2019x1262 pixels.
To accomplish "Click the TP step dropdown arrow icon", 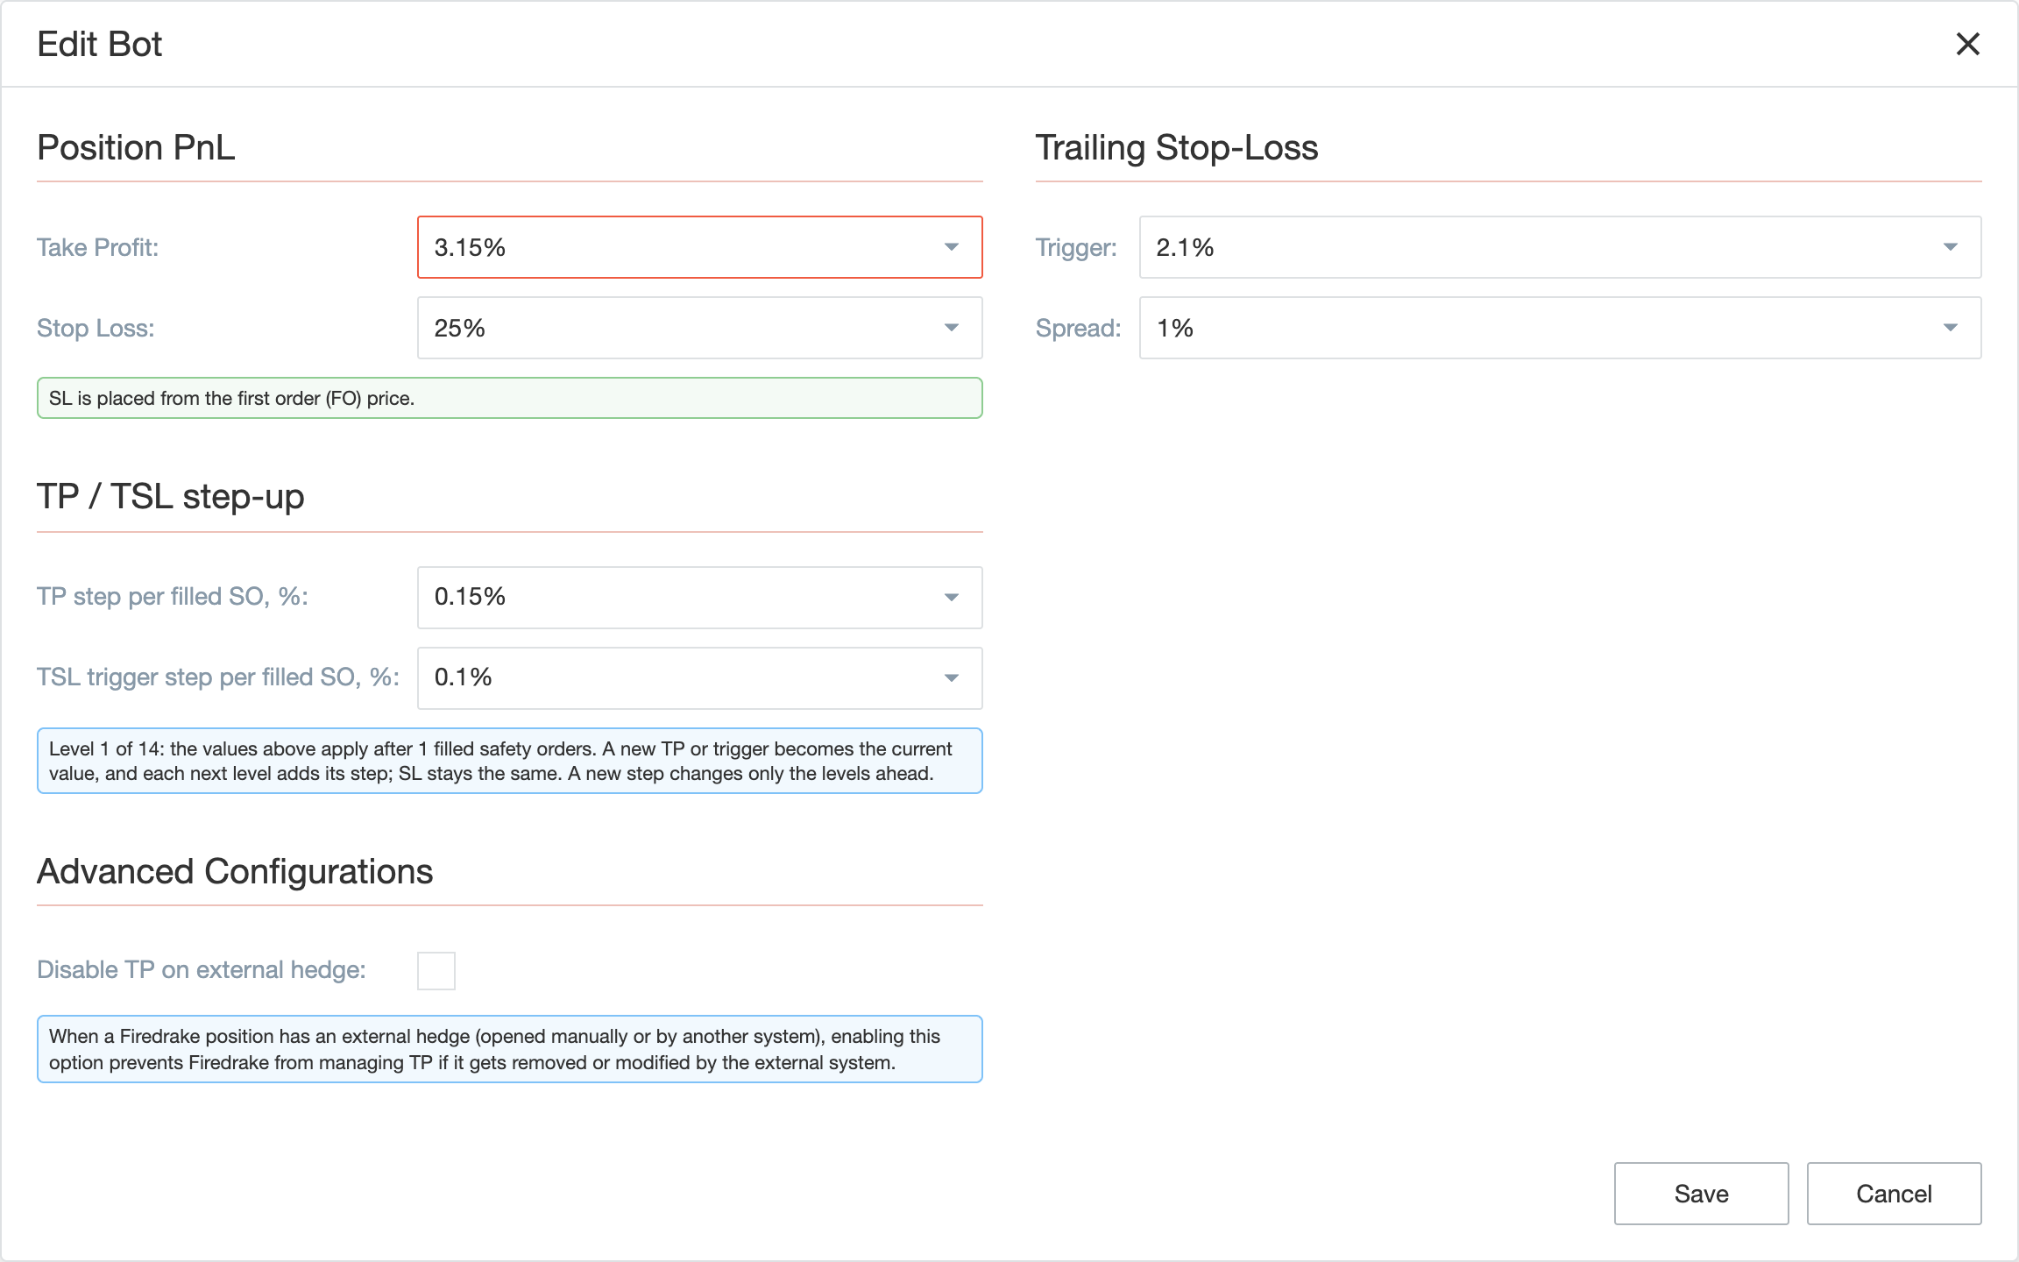I will pos(952,598).
